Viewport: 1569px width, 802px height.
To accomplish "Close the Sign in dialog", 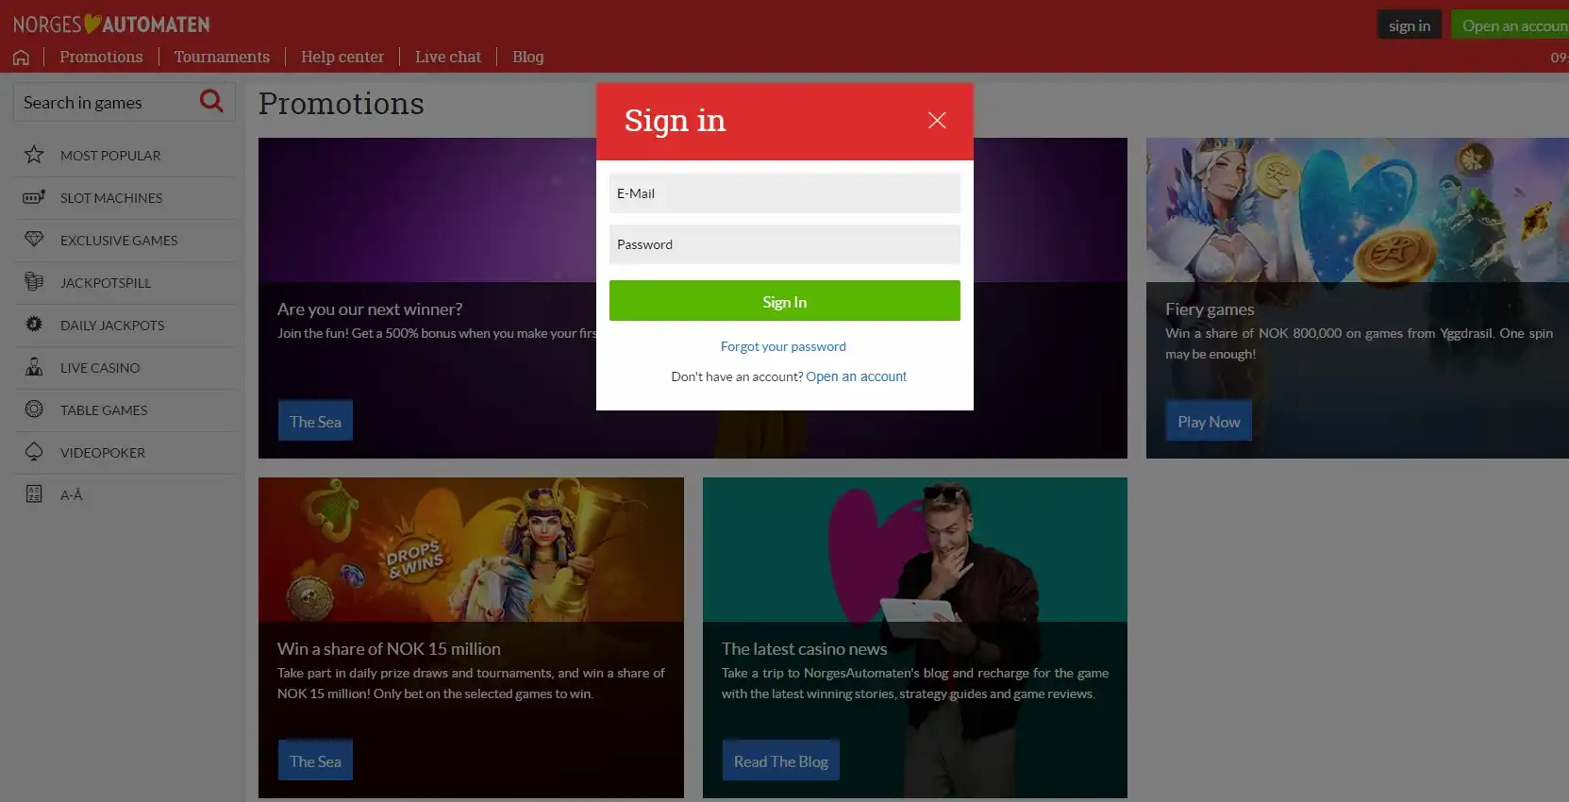I will tap(936, 120).
